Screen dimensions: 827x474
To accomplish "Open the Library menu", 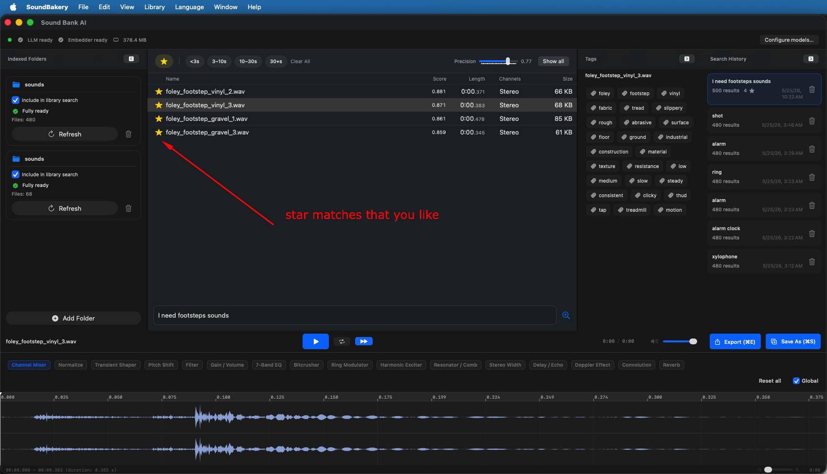I will click(x=155, y=7).
